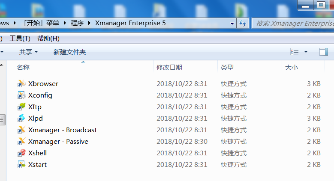Click the modified date of Xstart

point(182,165)
